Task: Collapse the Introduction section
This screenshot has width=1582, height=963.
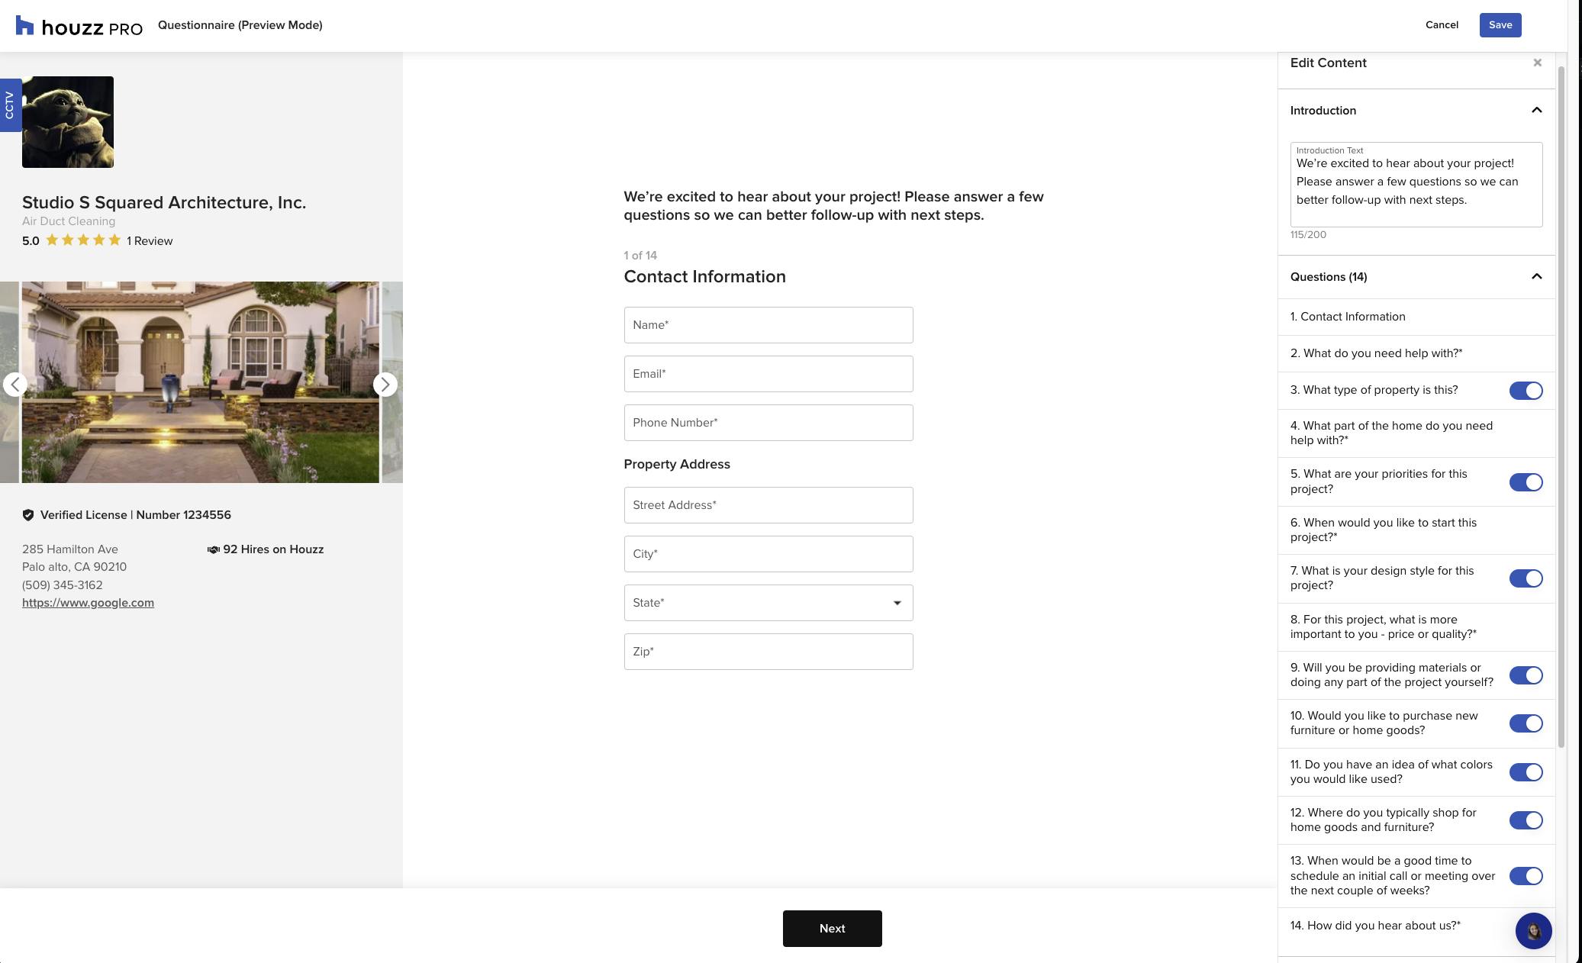Action: [x=1535, y=111]
